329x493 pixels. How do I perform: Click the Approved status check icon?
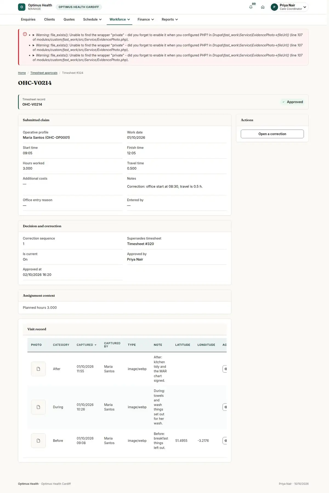283,102
